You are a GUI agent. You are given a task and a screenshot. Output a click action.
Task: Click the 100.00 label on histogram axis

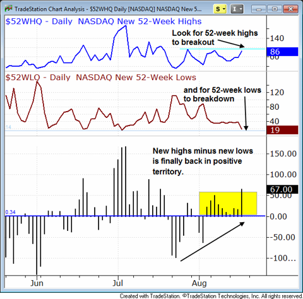click(283, 175)
